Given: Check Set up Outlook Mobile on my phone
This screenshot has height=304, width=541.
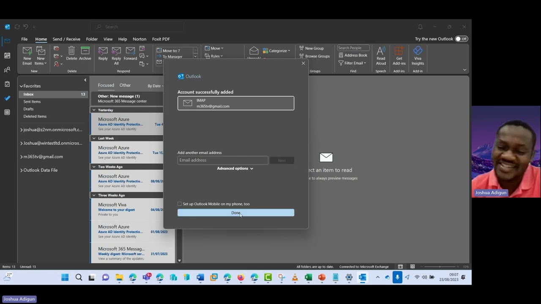Looking at the screenshot, I should click(180, 204).
